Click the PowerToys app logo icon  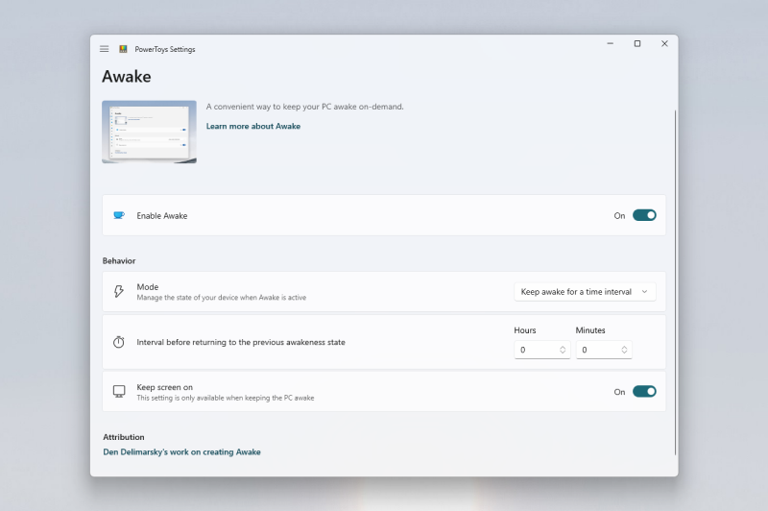(x=123, y=49)
